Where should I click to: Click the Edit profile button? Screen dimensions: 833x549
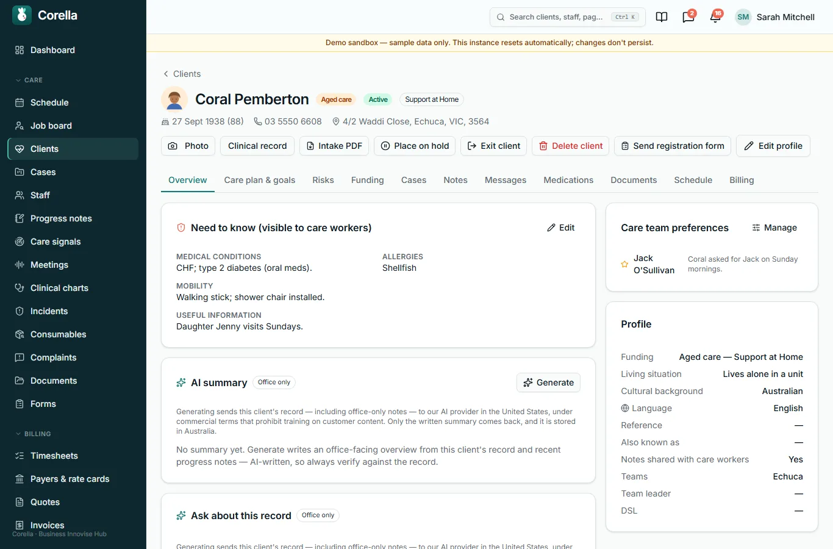(x=773, y=146)
